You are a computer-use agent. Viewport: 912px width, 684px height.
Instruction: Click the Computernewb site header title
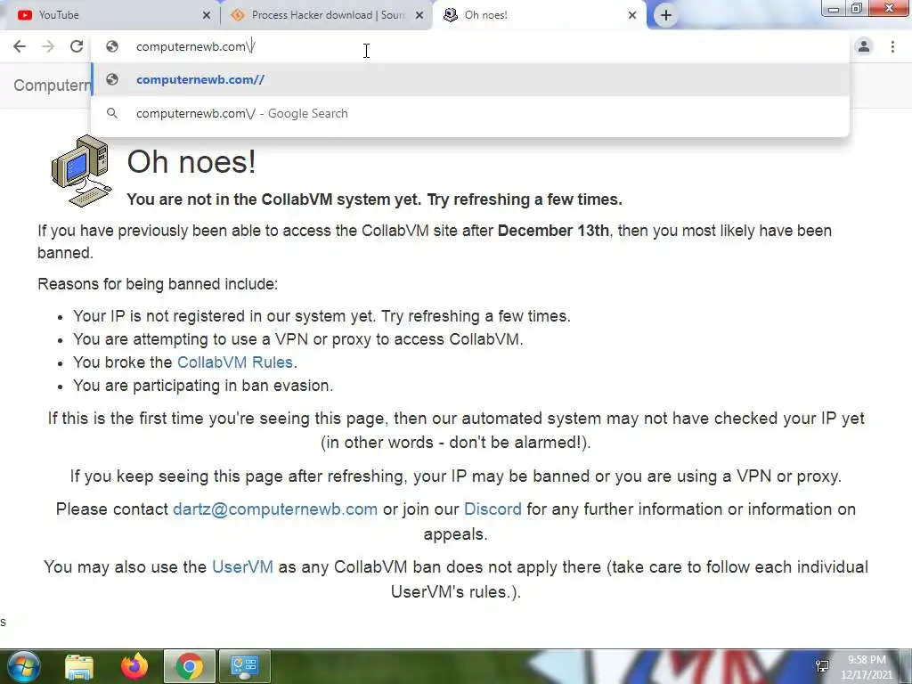point(53,85)
